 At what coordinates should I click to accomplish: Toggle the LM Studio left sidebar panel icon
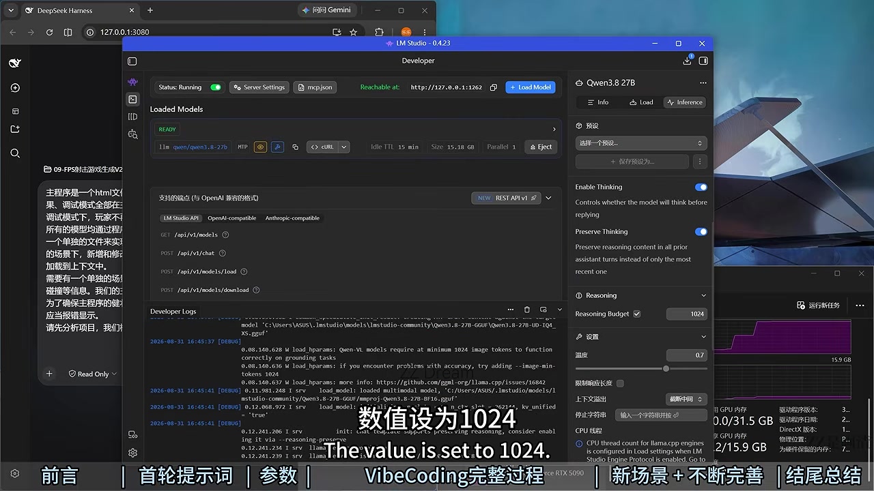pyautogui.click(x=132, y=61)
